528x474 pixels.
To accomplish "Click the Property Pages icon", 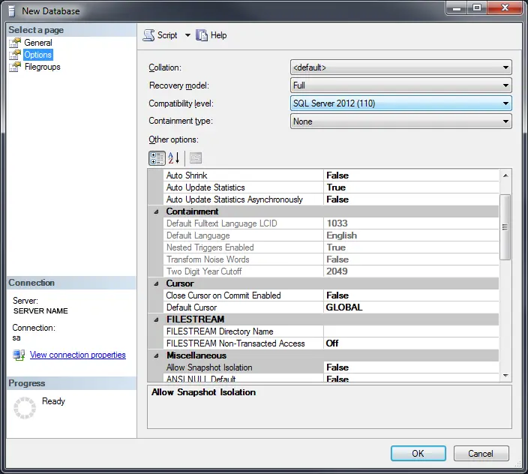I will [195, 158].
